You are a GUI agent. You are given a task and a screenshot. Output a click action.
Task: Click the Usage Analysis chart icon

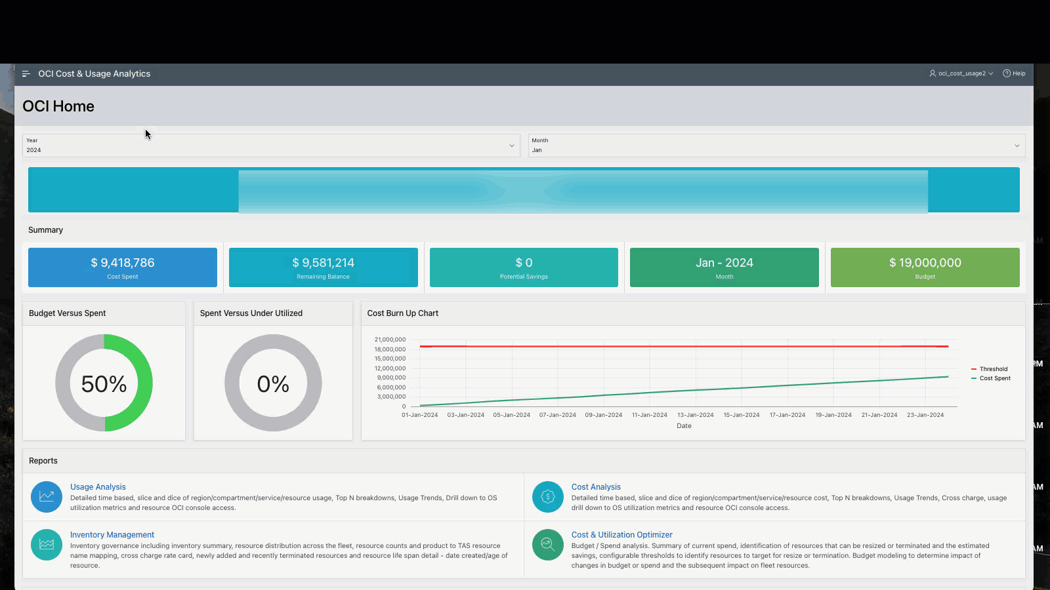(x=46, y=496)
